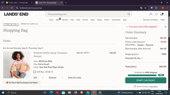Launch Firefox from taskbar
The height and width of the screenshot is (95, 170).
(x=75, y=93)
